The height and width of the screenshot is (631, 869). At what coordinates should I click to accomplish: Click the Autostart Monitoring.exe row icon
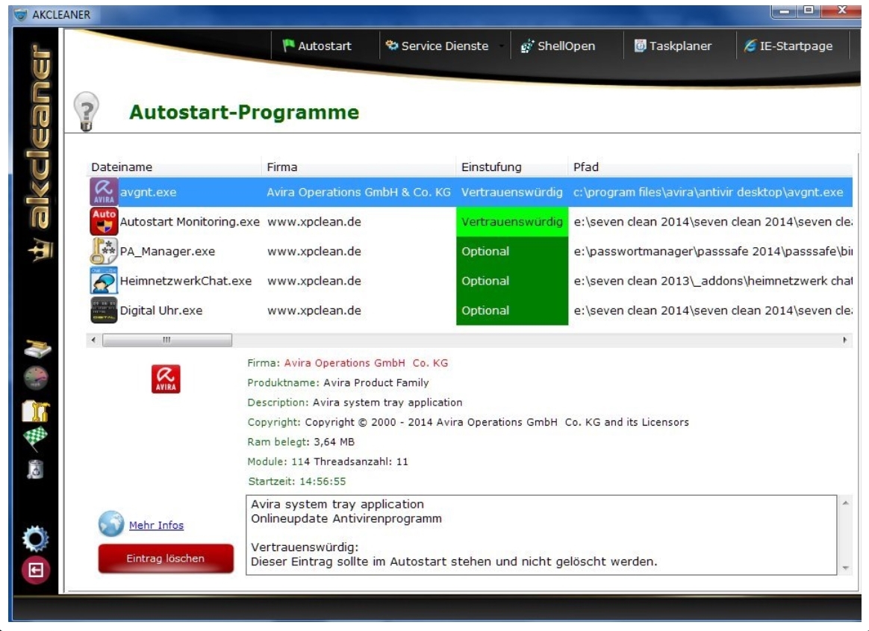[x=104, y=221]
